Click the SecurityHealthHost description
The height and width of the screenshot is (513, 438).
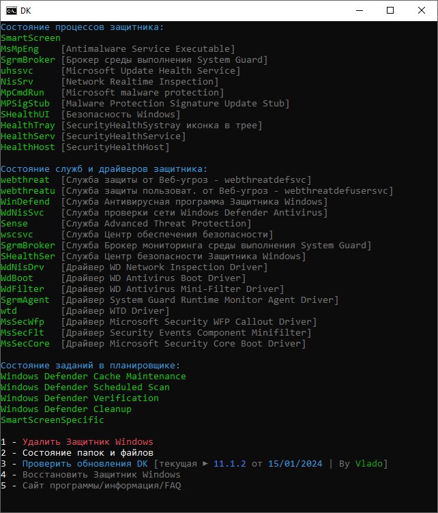(115, 147)
